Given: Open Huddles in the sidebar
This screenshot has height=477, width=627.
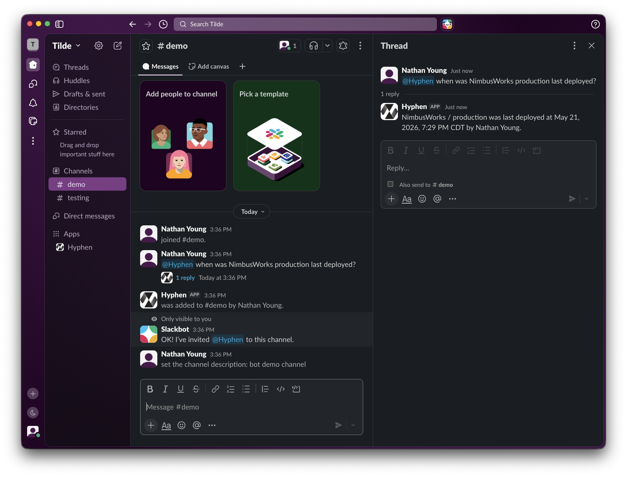Looking at the screenshot, I should pyautogui.click(x=87, y=80).
